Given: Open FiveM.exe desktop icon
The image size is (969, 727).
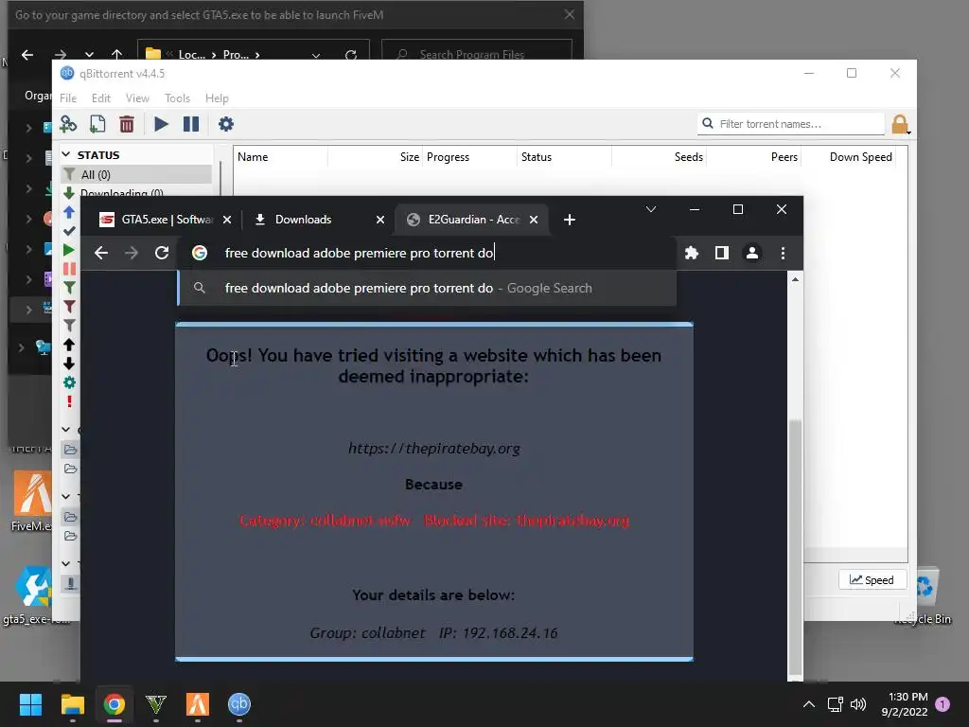Looking at the screenshot, I should click(32, 501).
